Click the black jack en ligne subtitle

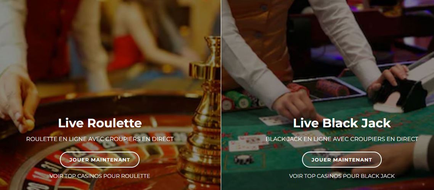click(342, 139)
